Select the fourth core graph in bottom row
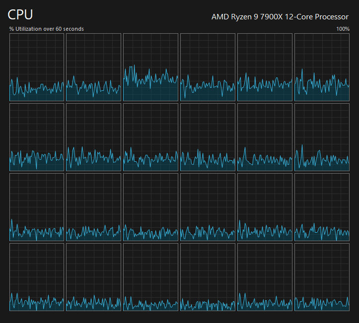 (208, 277)
